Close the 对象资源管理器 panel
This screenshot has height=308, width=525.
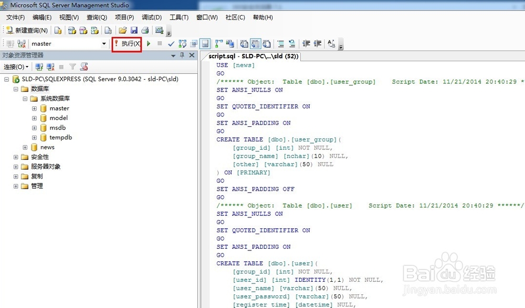click(192, 55)
